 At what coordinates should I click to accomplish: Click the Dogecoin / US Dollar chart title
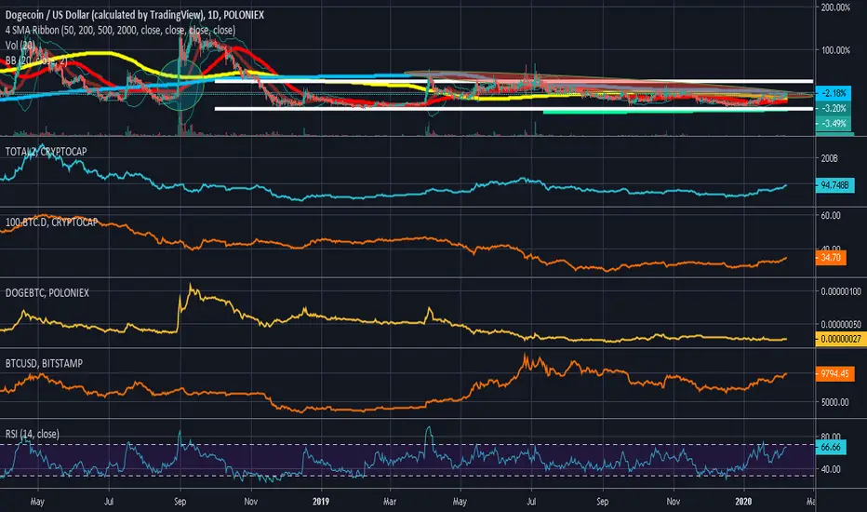134,15
